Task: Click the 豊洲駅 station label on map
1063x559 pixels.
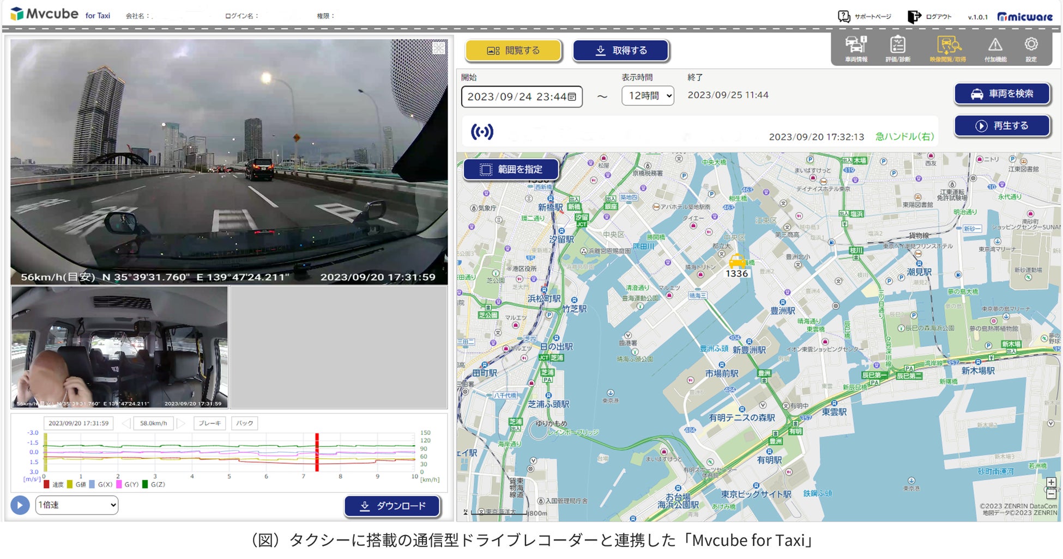Action: pos(783,311)
